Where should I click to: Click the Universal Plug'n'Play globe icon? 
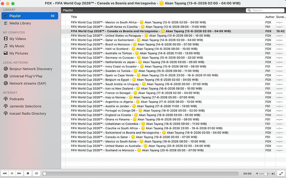tap(6, 76)
